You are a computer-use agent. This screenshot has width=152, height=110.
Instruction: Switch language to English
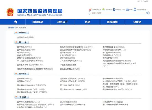pyautogui.click(x=145, y=1)
